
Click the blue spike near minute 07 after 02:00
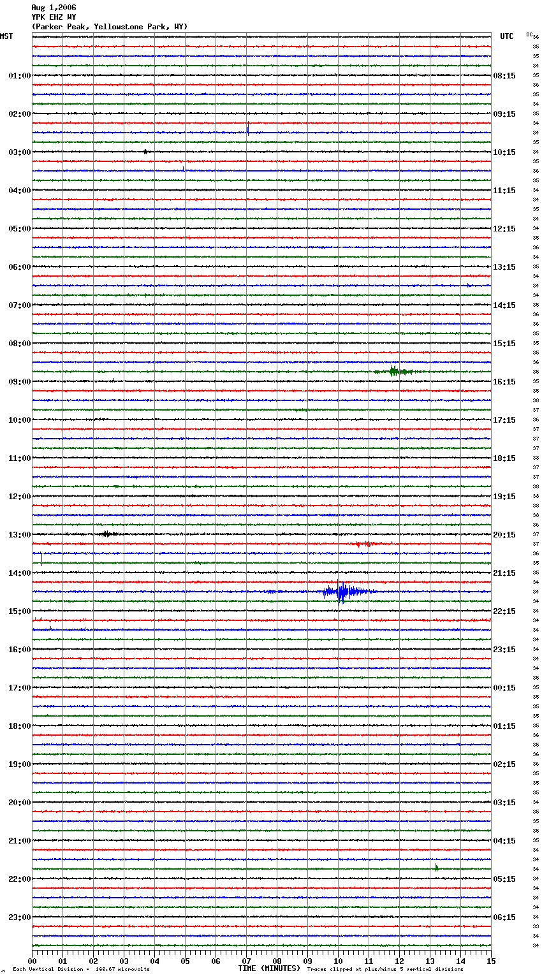247,128
